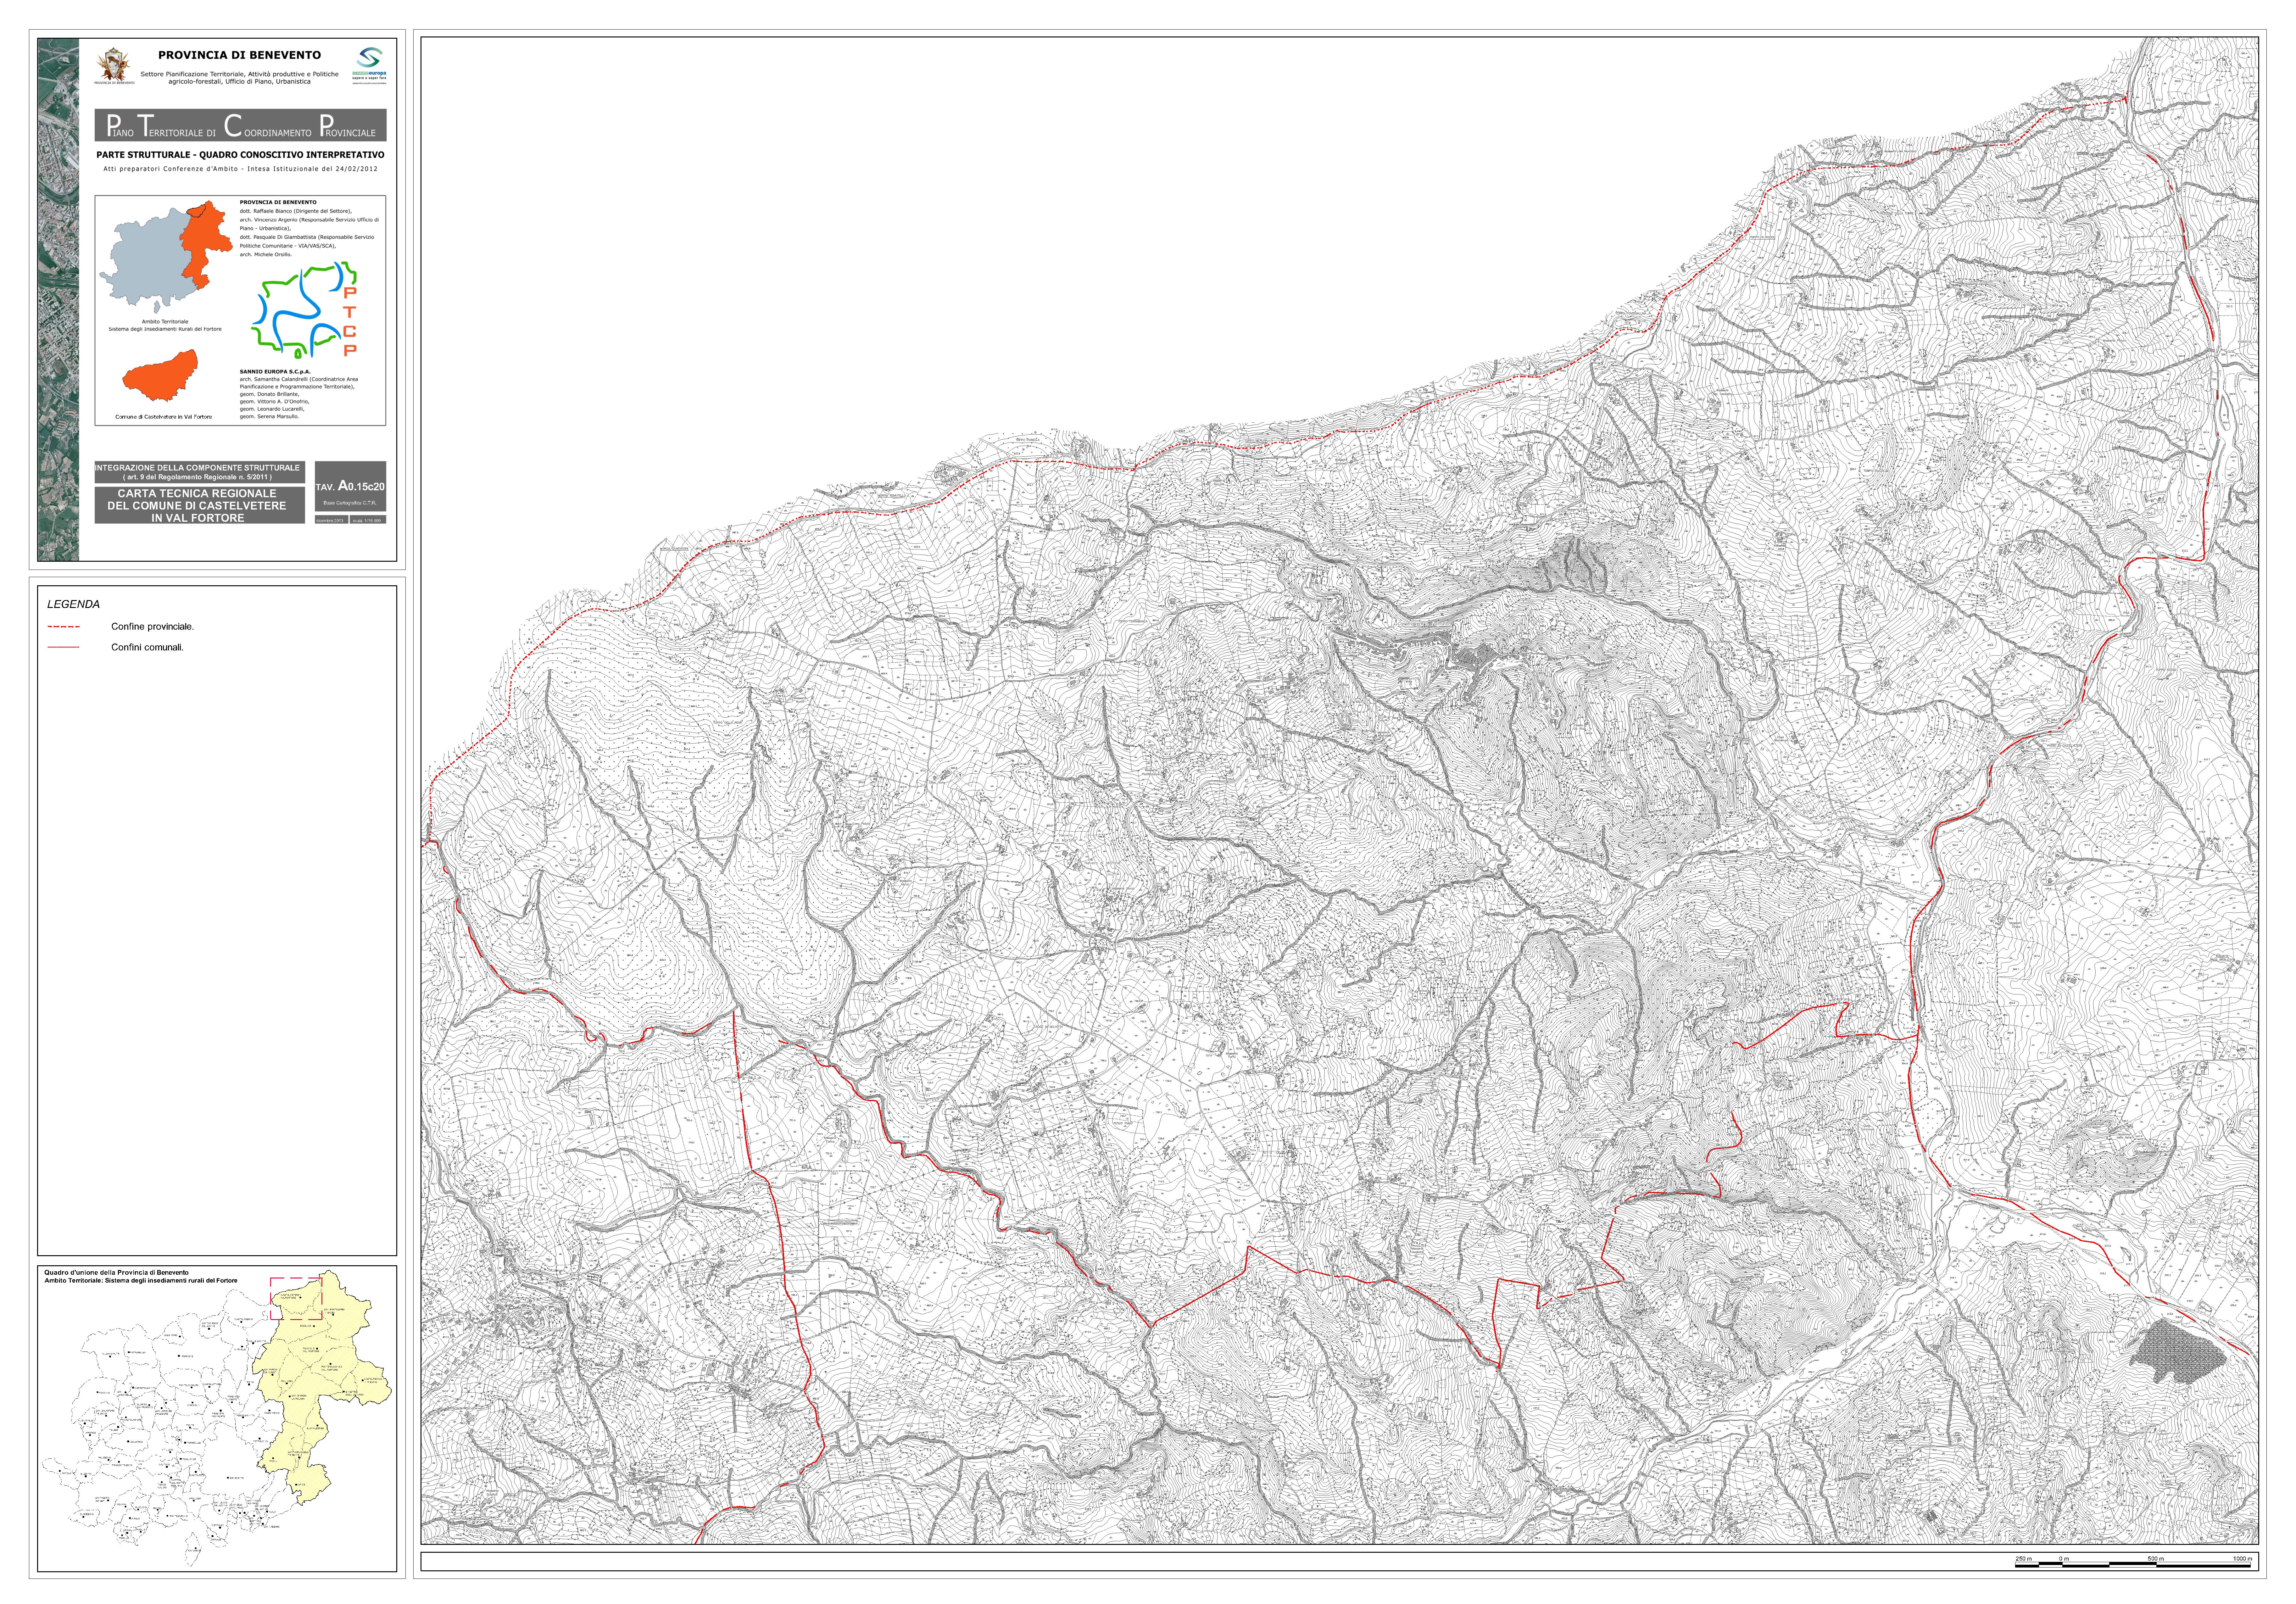Image resolution: width=2296 pixels, height=1604 pixels.
Task: Click the 'SANNIO EUROPA S.C.p.A.' credits heading
Action: tap(275, 372)
